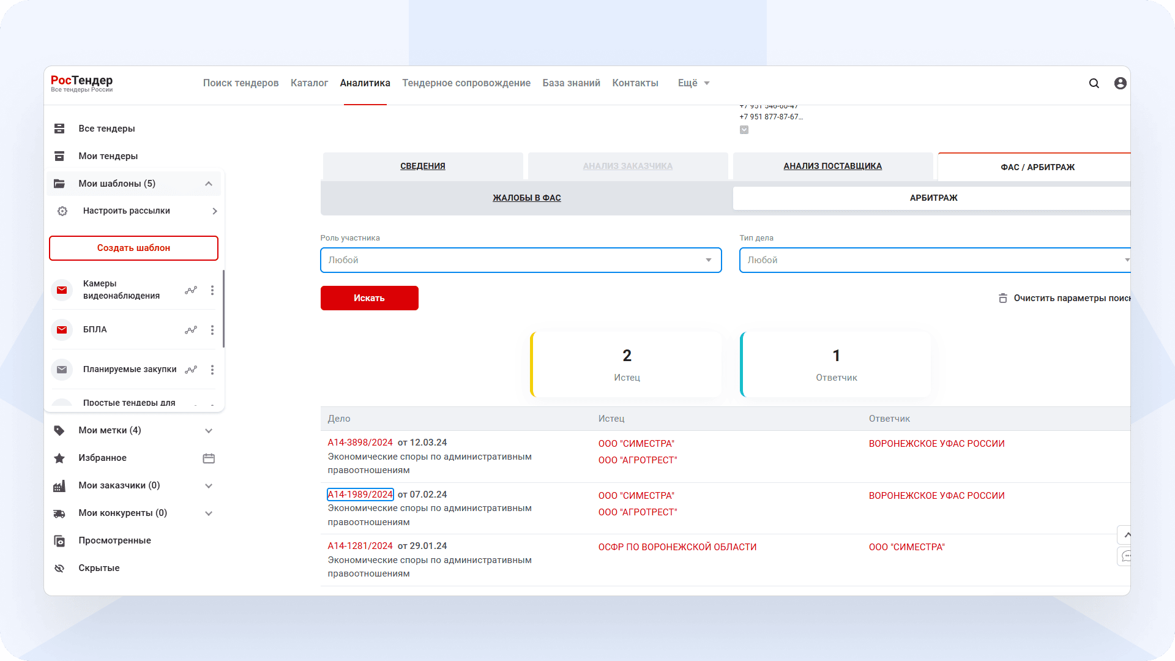The width and height of the screenshot is (1175, 661).
Task: Open the Роль участника dropdown
Action: [520, 260]
